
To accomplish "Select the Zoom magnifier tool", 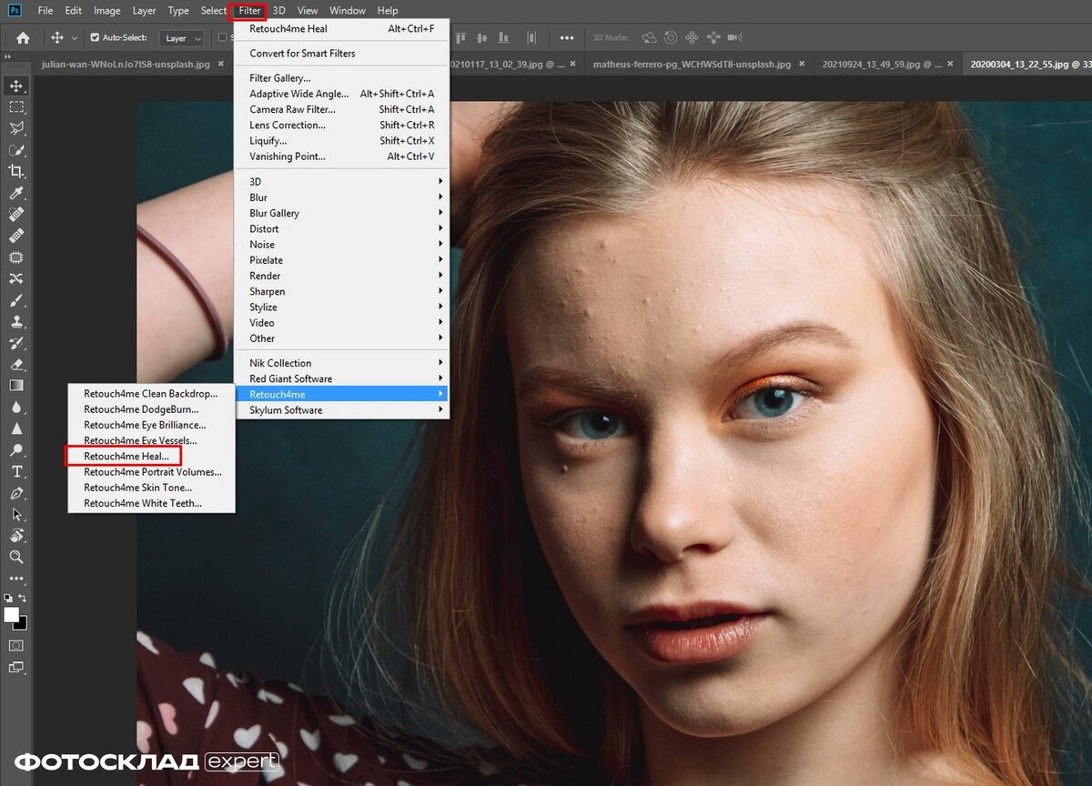I will [16, 557].
